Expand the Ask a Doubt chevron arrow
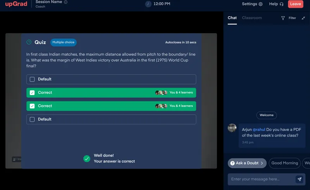The image size is (310, 190). (x=262, y=163)
